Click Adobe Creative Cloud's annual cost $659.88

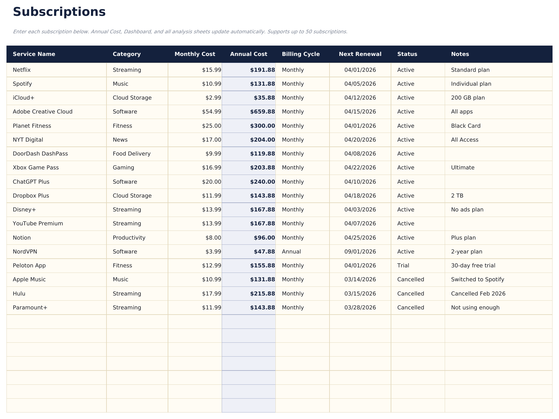point(262,112)
